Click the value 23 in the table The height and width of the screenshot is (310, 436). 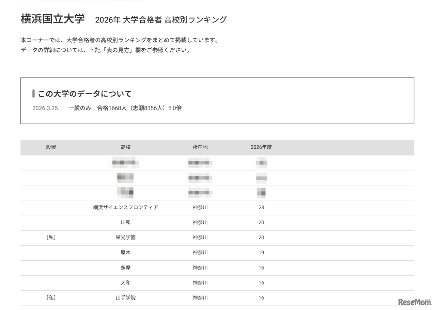click(261, 208)
